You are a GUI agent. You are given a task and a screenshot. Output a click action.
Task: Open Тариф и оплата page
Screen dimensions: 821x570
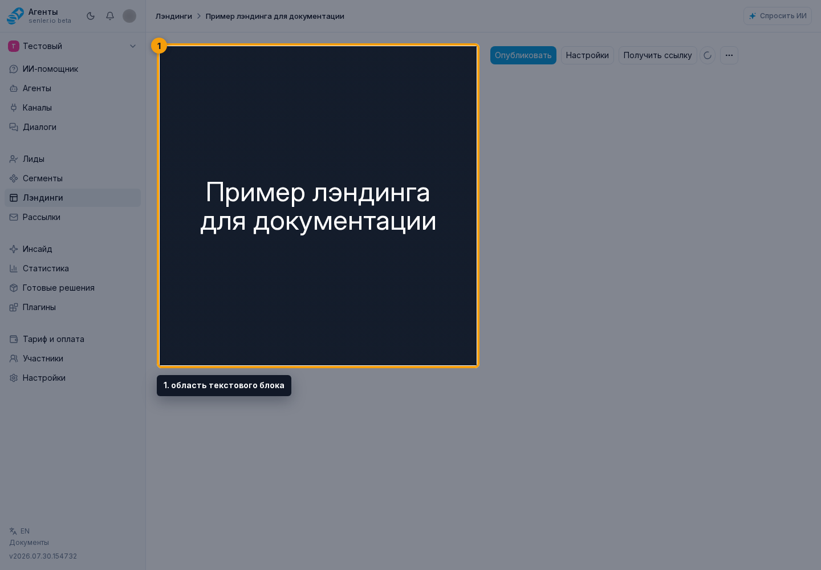pos(72,339)
